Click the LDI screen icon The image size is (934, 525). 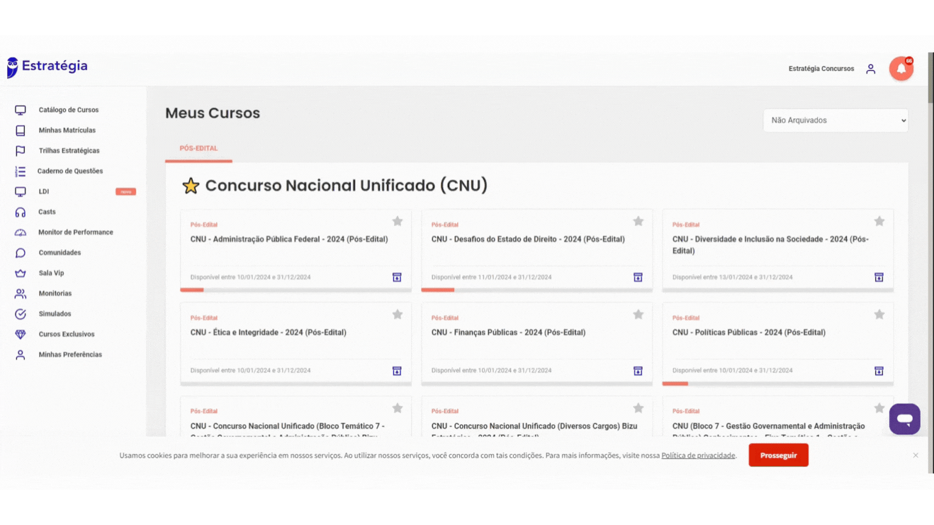(20, 191)
